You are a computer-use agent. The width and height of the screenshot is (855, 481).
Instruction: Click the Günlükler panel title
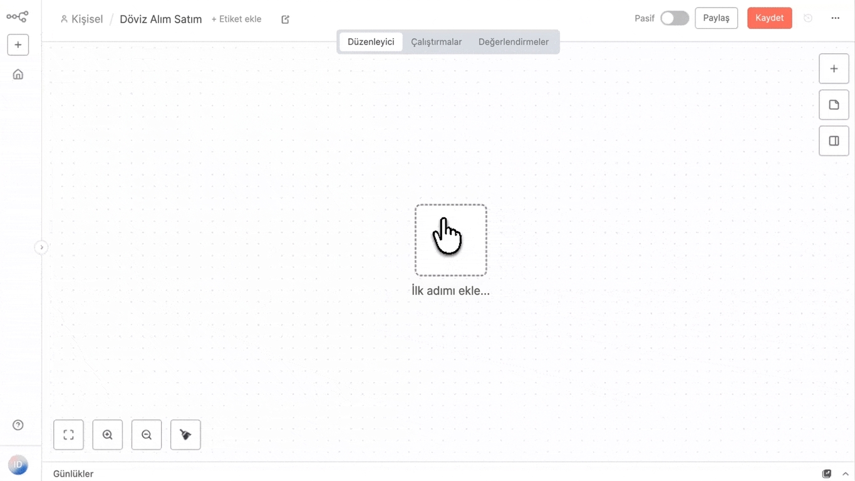point(73,474)
